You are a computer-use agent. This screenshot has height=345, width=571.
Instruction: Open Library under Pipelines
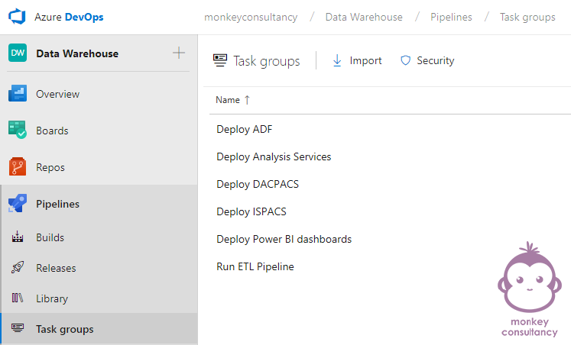52,298
